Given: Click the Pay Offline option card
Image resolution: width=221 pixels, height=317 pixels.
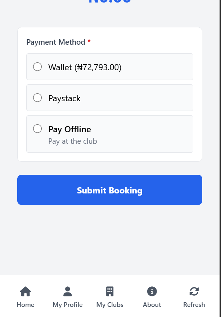Looking at the screenshot, I should pyautogui.click(x=110, y=134).
